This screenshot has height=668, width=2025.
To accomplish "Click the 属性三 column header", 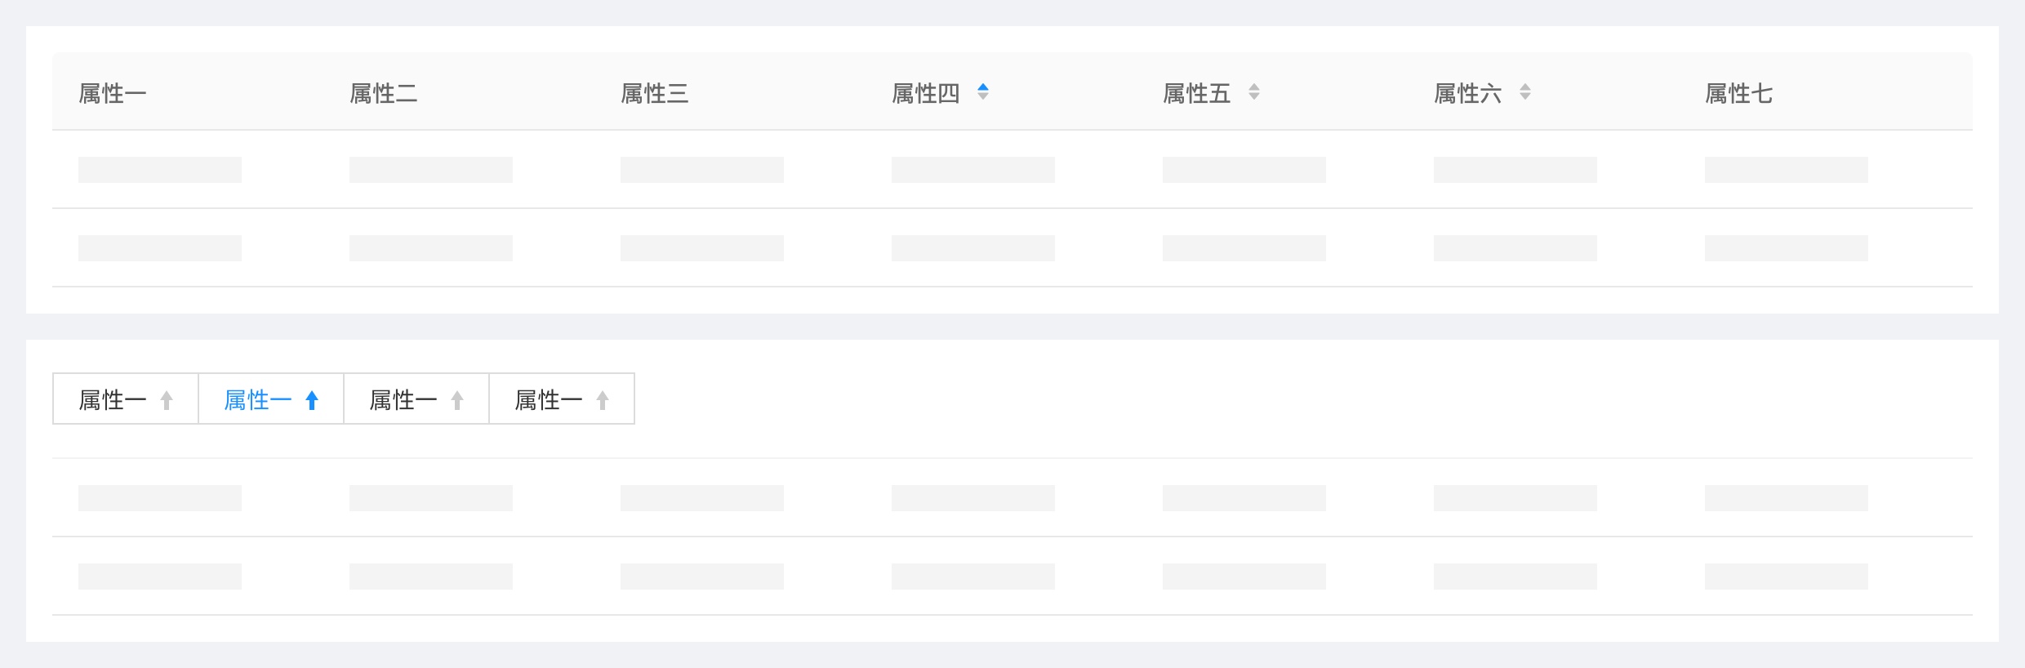I will point(655,94).
